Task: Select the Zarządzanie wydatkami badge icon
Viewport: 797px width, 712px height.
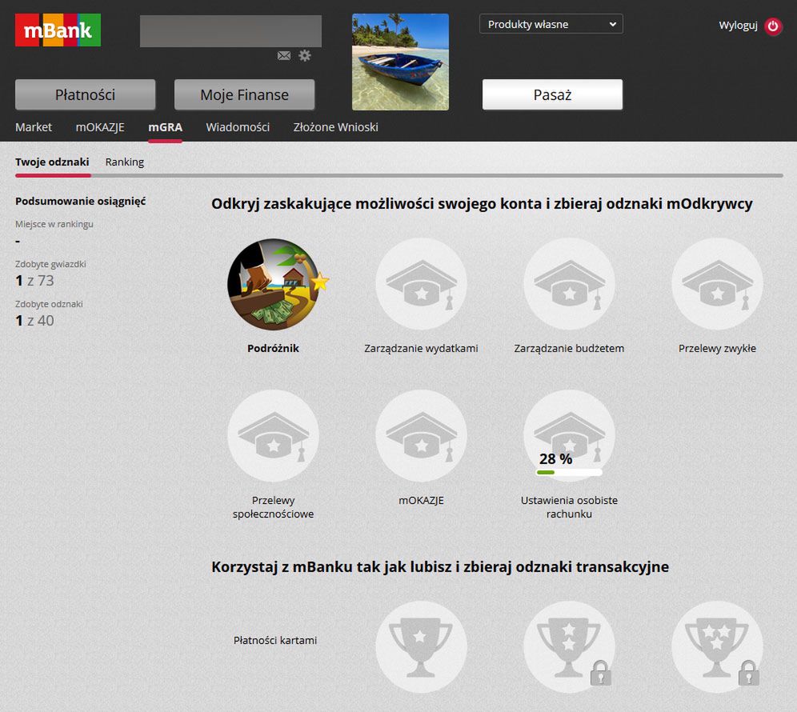Action: pyautogui.click(x=421, y=284)
